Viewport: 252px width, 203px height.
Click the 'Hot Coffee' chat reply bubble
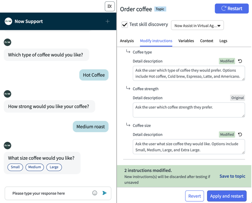pyautogui.click(x=94, y=75)
